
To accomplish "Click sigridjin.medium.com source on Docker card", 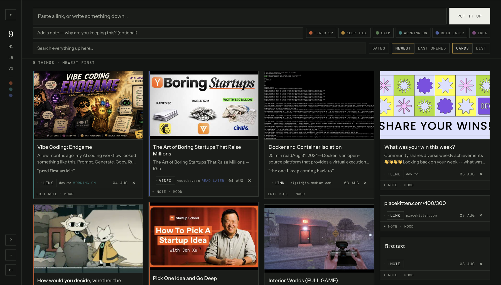I will [x=311, y=183].
